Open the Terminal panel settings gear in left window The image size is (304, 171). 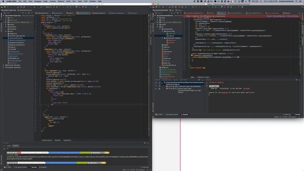coord(145,143)
